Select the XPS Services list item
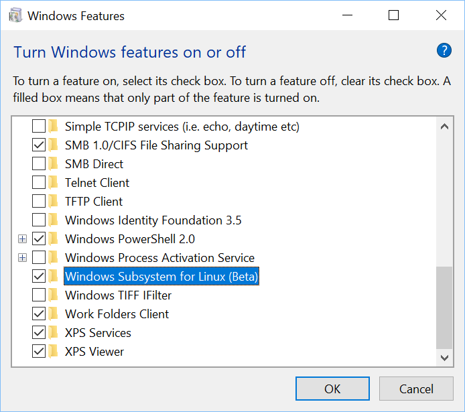The image size is (465, 412). (98, 333)
